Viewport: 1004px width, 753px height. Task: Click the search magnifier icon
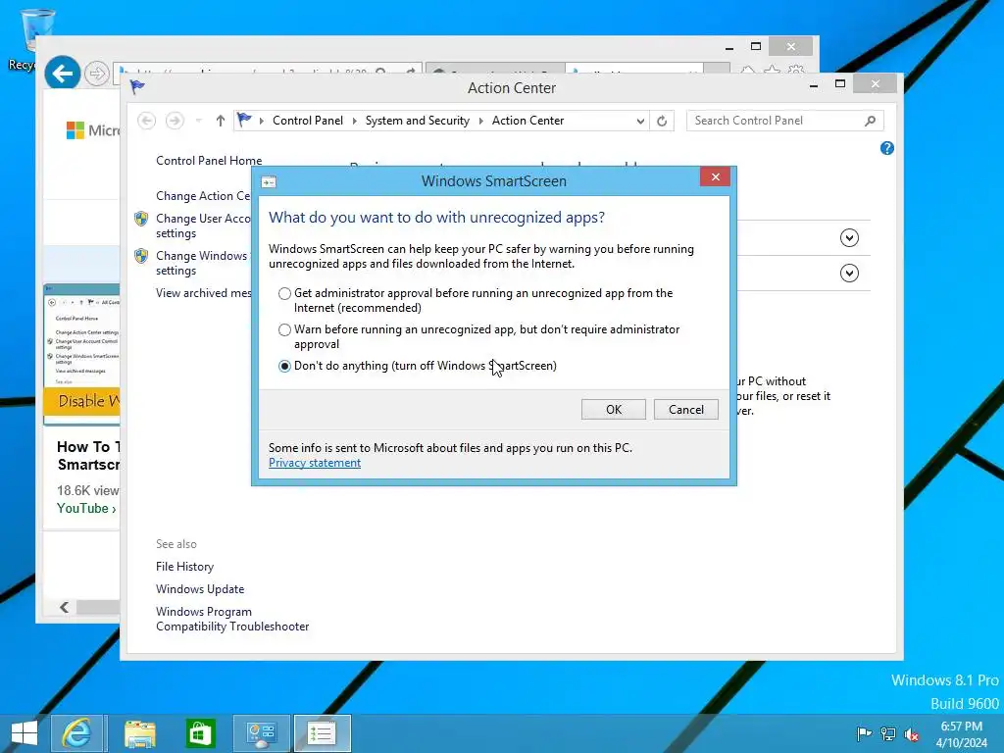pyautogui.click(x=870, y=121)
